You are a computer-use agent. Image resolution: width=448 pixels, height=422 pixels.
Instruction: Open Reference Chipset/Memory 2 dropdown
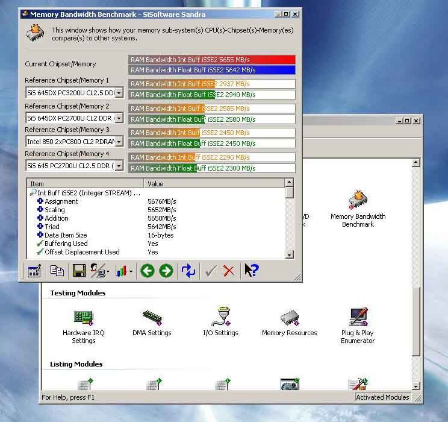[x=119, y=118]
